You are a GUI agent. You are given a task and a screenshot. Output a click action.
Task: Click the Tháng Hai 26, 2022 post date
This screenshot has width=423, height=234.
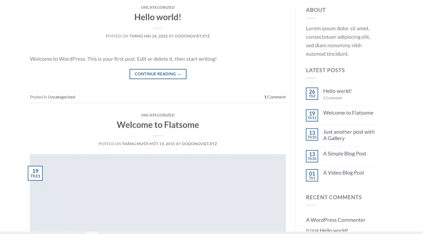[x=148, y=36]
